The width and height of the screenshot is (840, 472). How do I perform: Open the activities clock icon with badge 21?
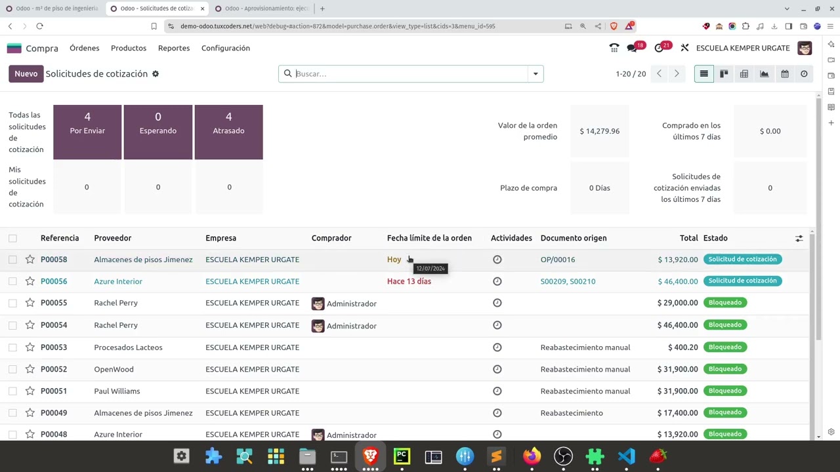point(662,48)
